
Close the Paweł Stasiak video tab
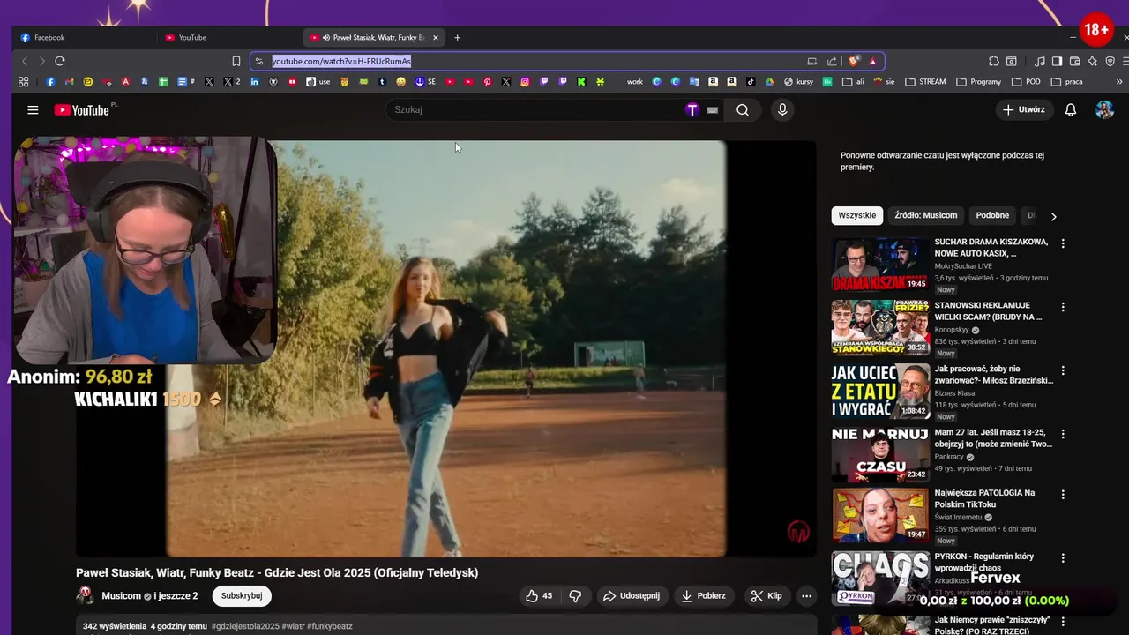435,38
